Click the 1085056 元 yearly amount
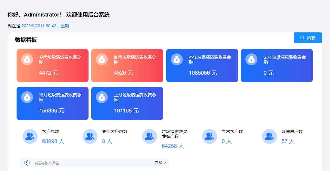Screen dimensions: 330x171 pyautogui.click(x=203, y=73)
